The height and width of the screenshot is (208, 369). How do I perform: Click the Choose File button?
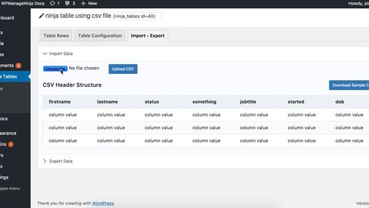point(55,69)
